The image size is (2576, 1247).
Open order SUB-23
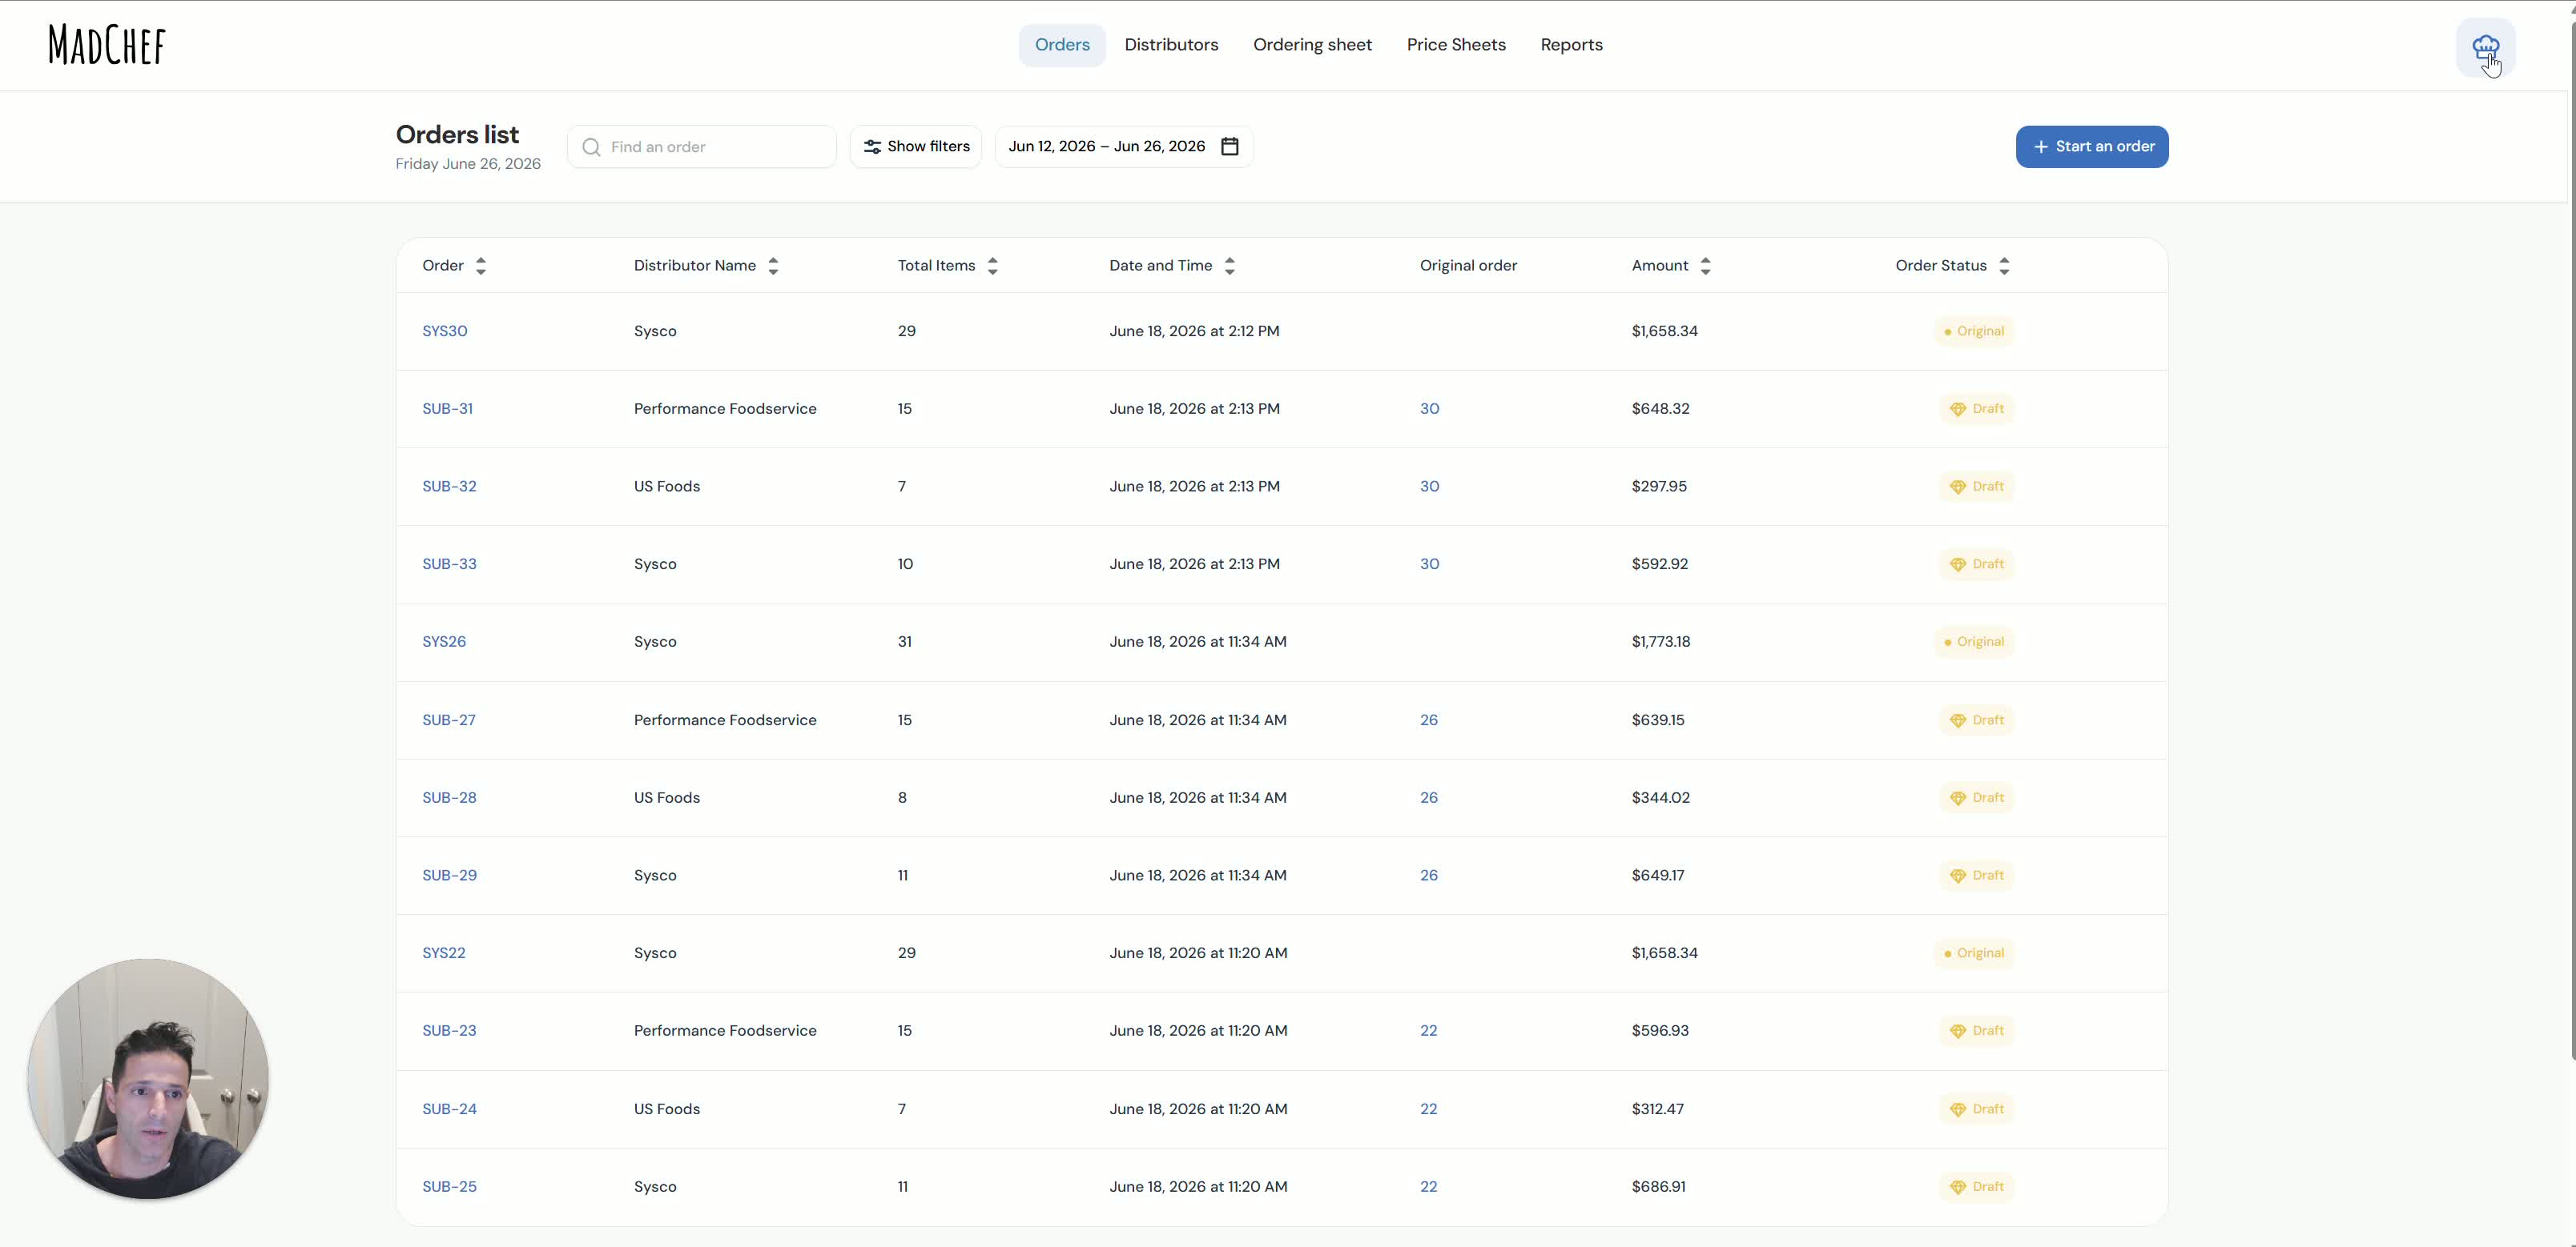[x=449, y=1032]
